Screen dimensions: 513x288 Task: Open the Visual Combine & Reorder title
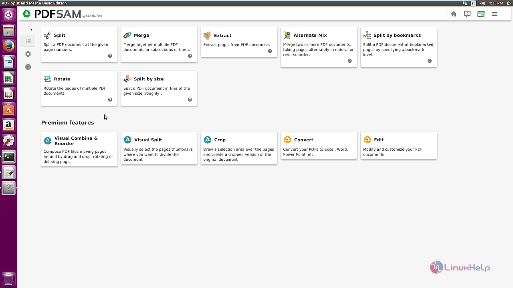(76, 141)
